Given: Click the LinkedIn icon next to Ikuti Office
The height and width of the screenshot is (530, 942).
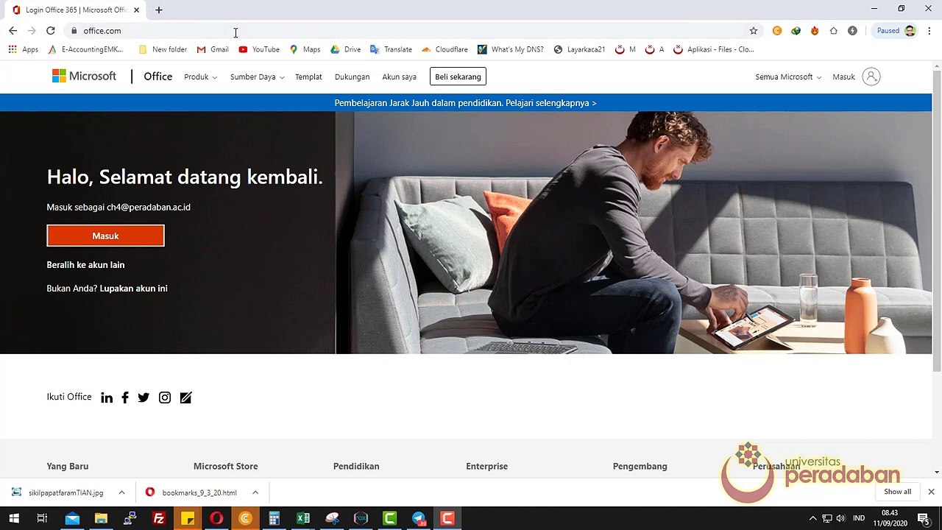Looking at the screenshot, I should [x=107, y=397].
